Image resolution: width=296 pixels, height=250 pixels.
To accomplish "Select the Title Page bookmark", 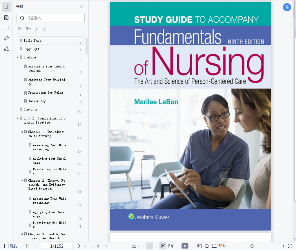I will [51, 41].
